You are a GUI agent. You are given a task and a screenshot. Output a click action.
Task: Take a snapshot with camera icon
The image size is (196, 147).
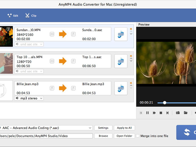pyautogui.click(x=178, y=113)
